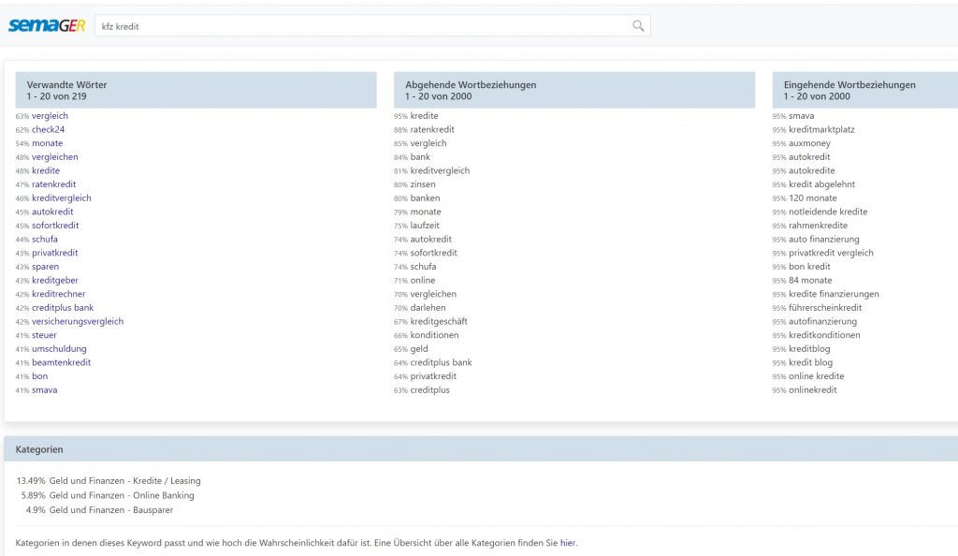Select 'monate' in Verwandte Wörter
The image size is (958, 556).
pos(47,143)
